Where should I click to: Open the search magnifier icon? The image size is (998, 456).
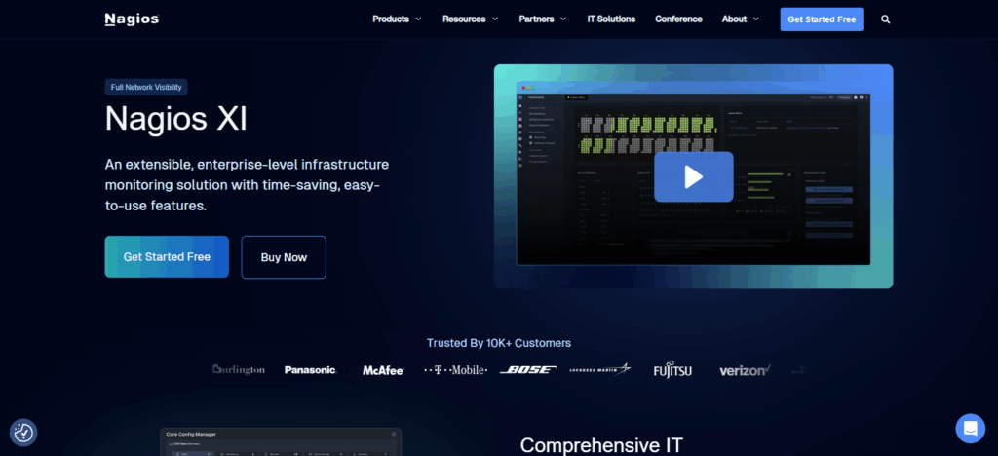[885, 19]
